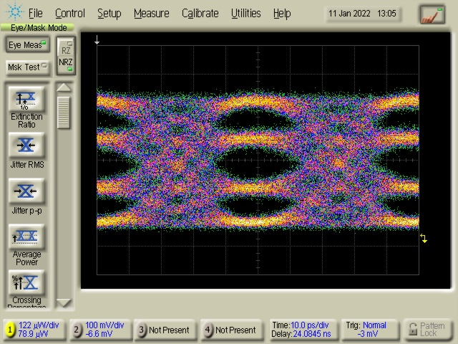The width and height of the screenshot is (458, 344).
Task: Open channel 2 settings showing 100 mV/div
Action: coord(100,330)
